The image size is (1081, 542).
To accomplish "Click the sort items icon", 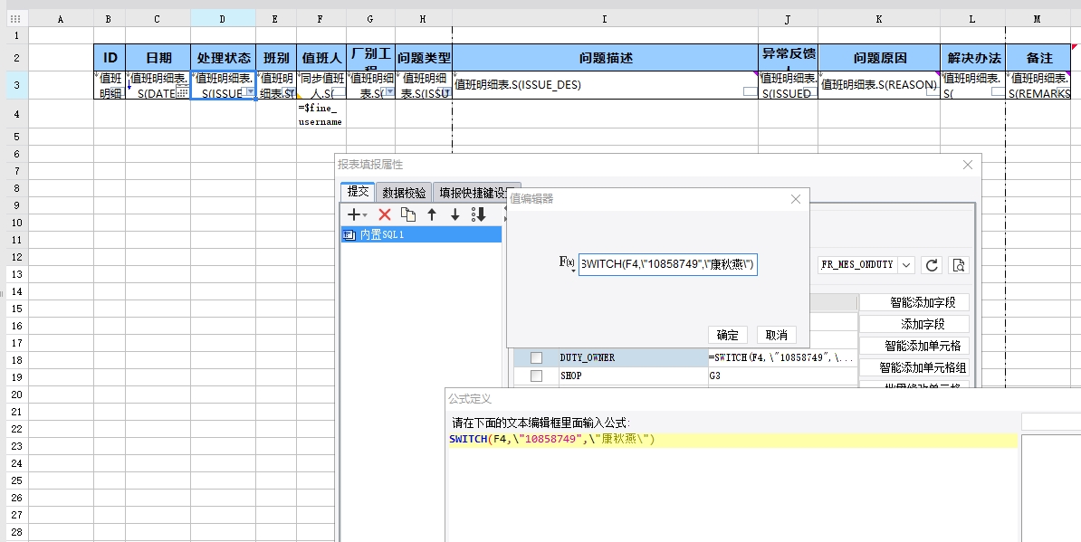I will point(479,214).
